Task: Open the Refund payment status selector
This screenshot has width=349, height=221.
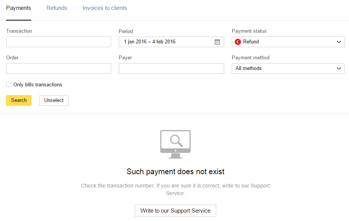Action: pos(288,42)
